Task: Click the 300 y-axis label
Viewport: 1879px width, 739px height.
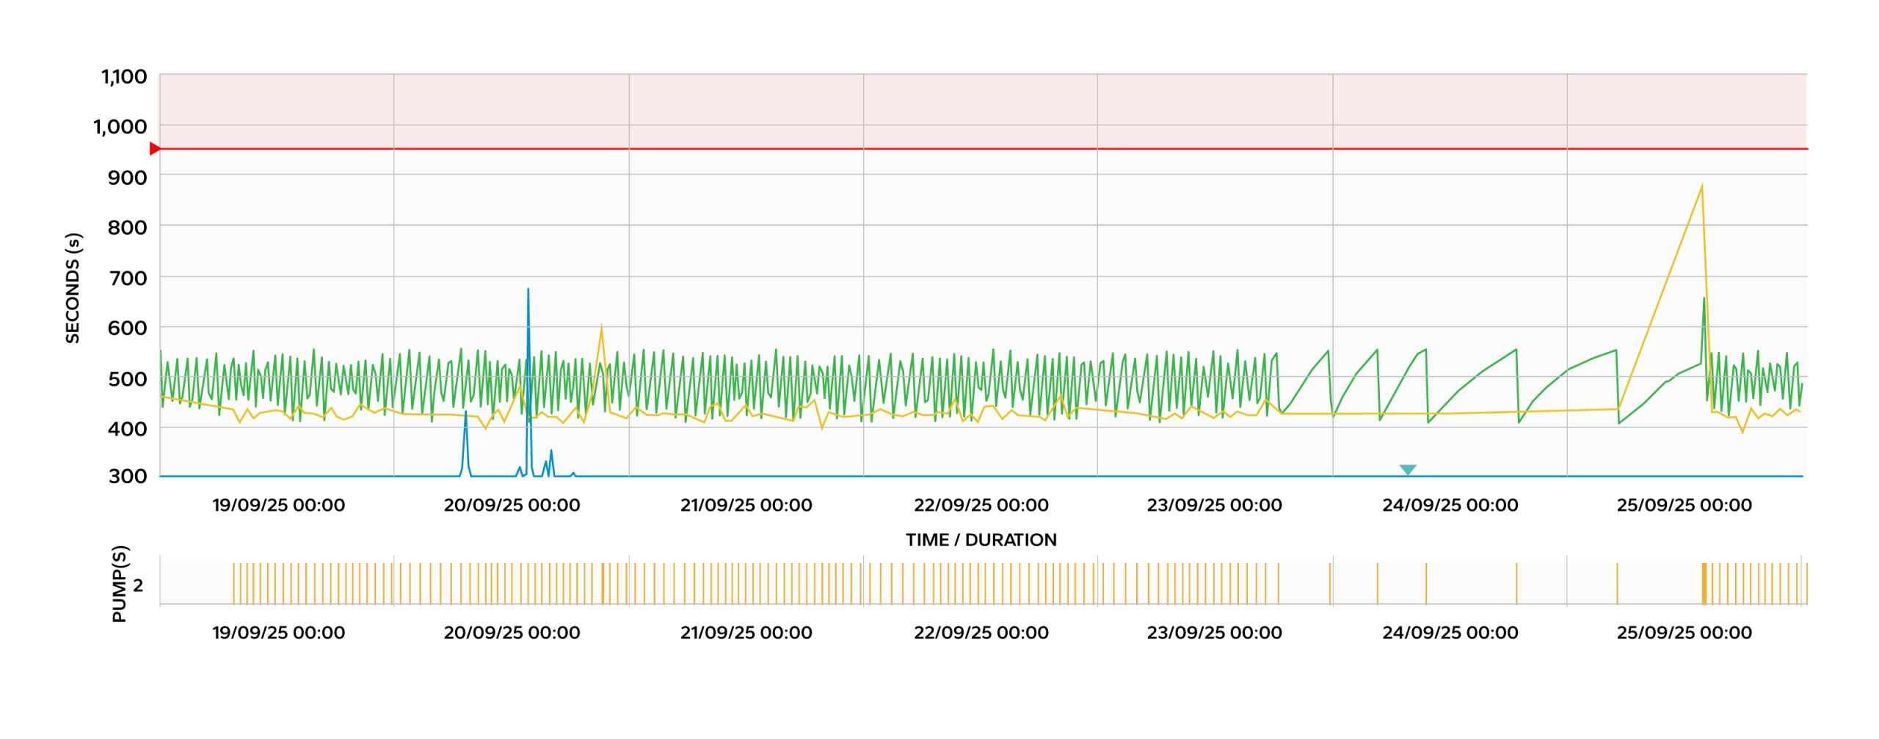Action: pyautogui.click(x=128, y=477)
